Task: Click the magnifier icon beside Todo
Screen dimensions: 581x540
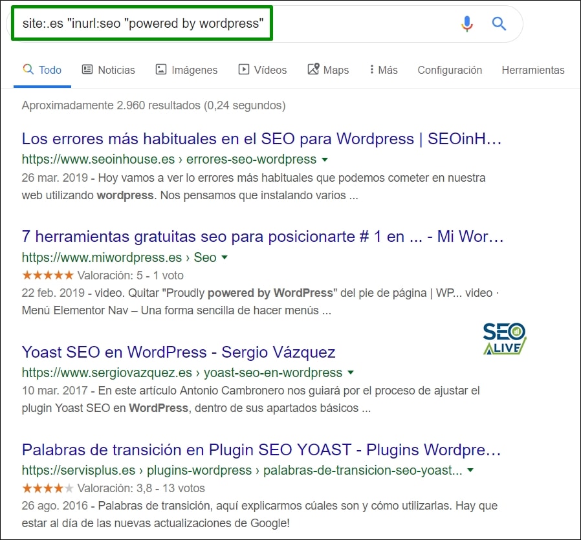Action: [27, 69]
